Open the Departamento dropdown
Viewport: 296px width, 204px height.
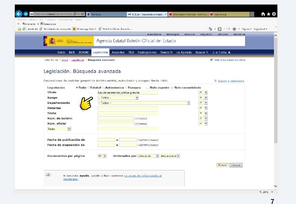point(144,103)
